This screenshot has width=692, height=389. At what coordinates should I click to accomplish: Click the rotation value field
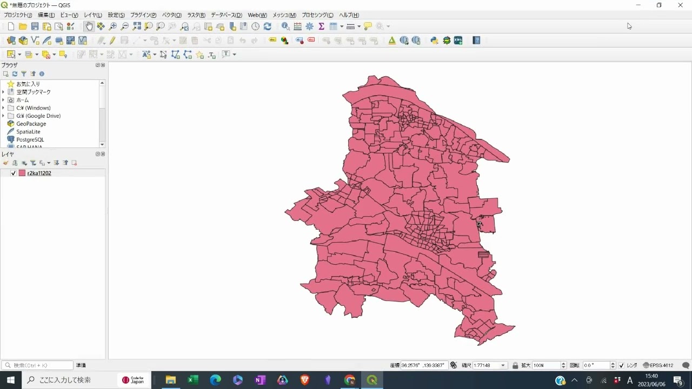[596, 366]
